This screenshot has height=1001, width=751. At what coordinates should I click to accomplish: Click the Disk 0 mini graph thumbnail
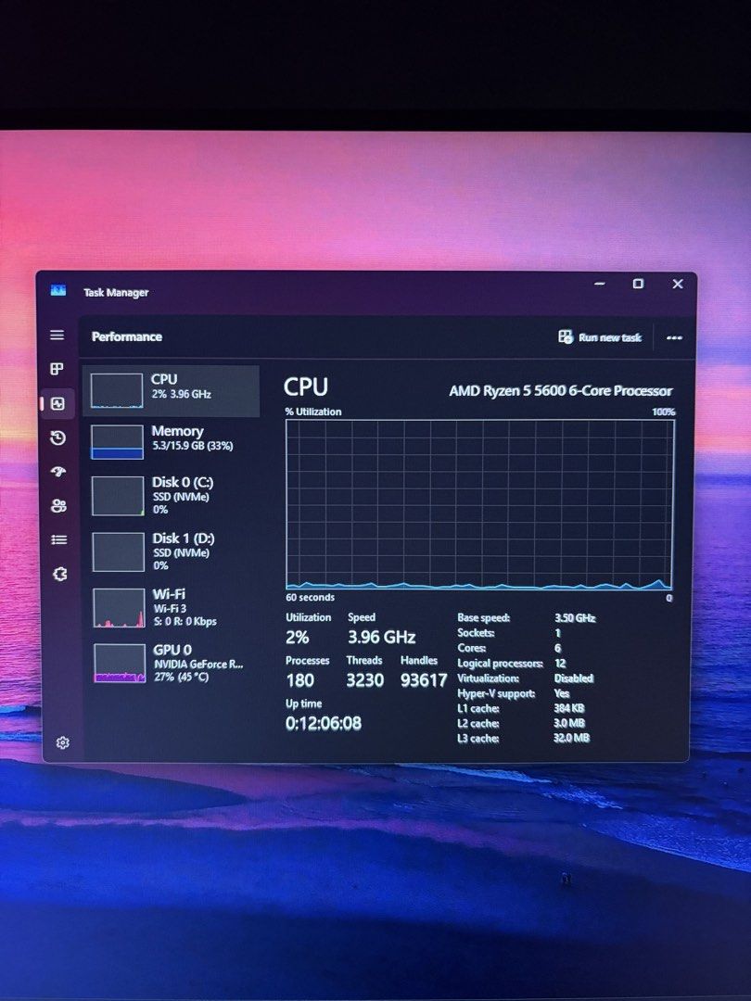[x=118, y=496]
